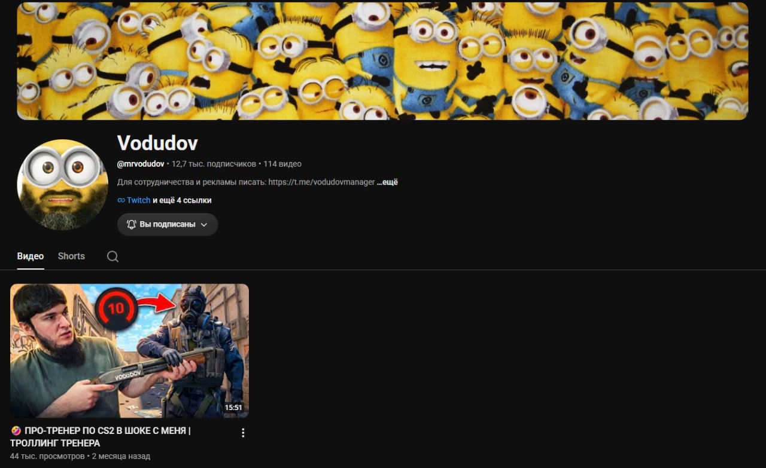Click the «Вы подписаны» button
The width and height of the screenshot is (766, 468).
click(x=168, y=224)
